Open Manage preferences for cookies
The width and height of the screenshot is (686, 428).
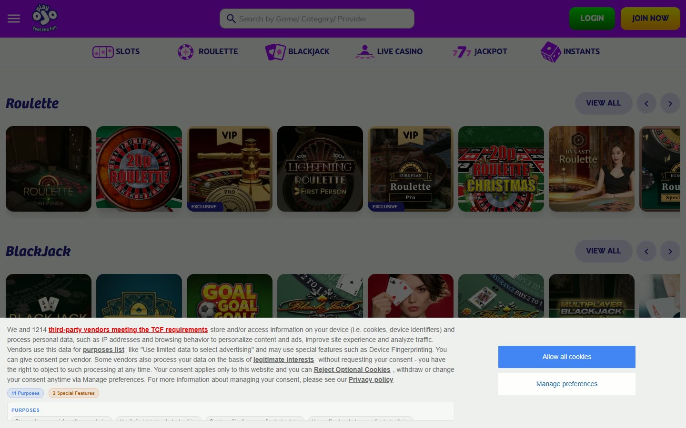(567, 384)
